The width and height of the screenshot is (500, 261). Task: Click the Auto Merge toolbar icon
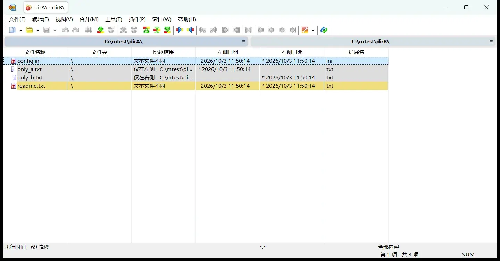pyautogui.click(x=249, y=30)
